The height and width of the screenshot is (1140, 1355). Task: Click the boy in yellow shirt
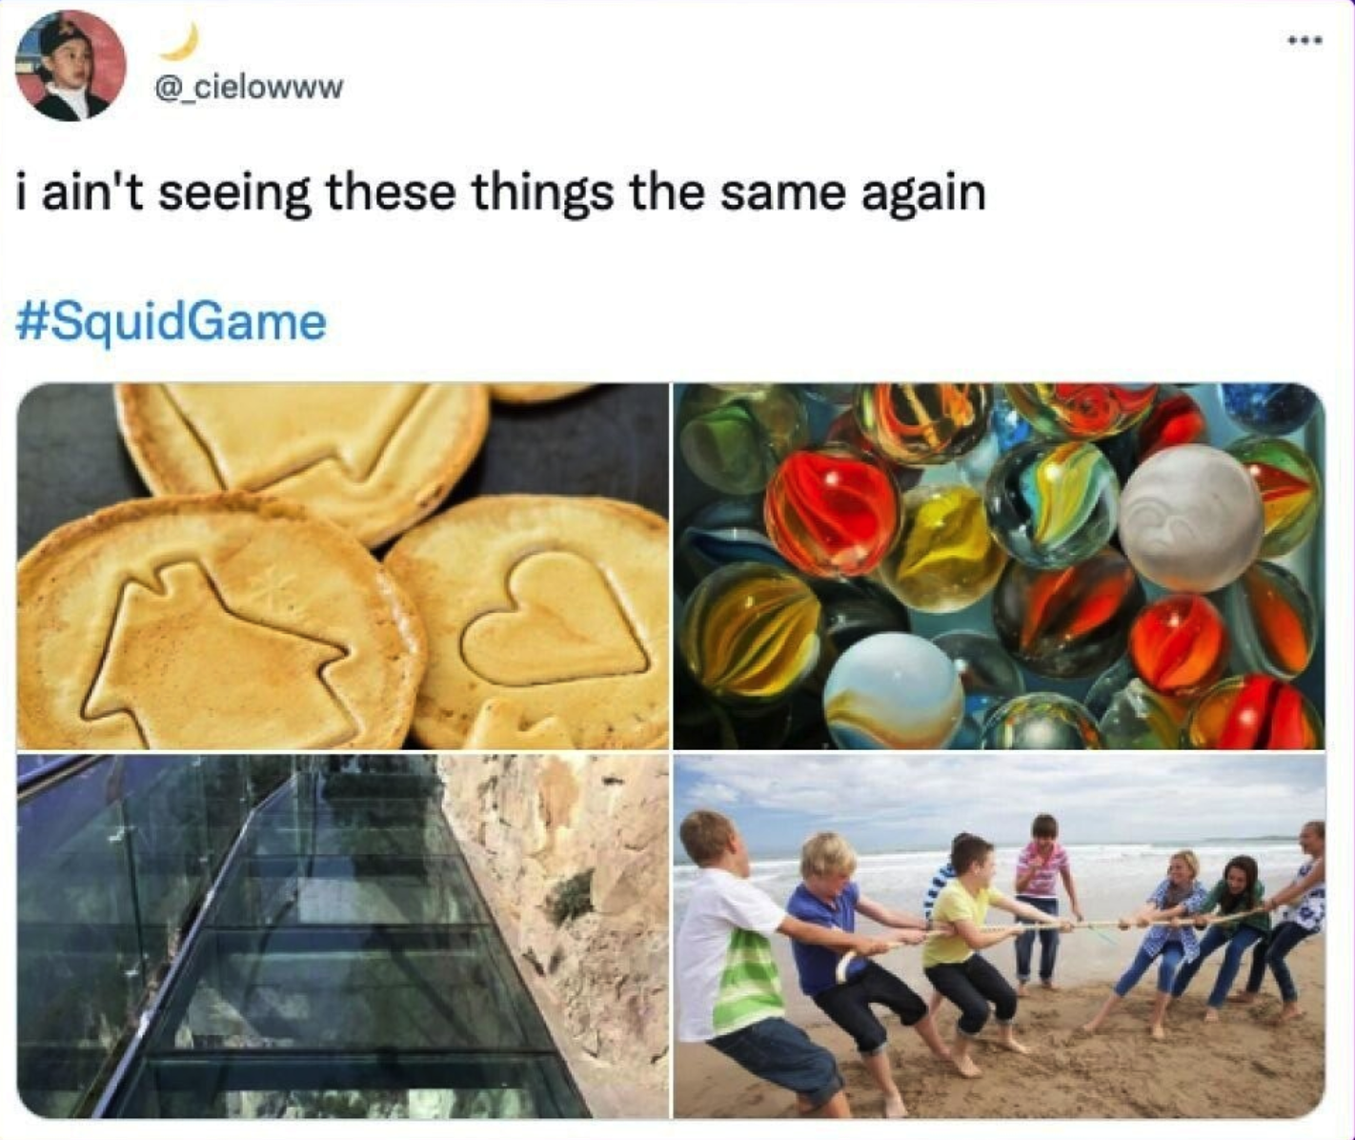[962, 944]
